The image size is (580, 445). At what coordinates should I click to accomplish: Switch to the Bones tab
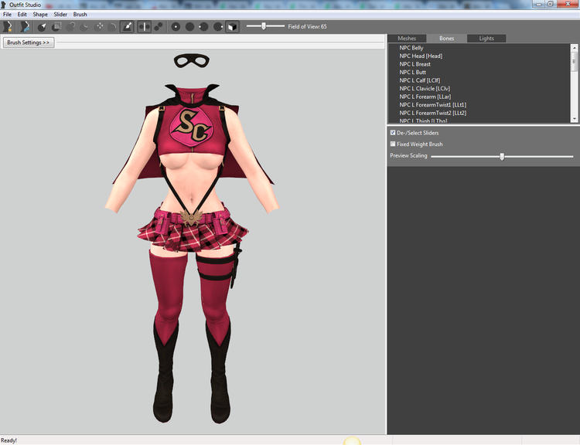click(446, 39)
